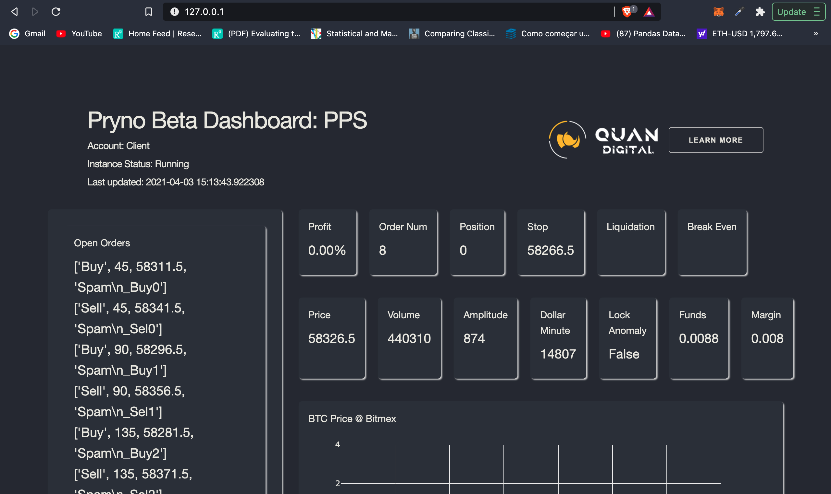Expand hidden bookmarks chevron

(x=816, y=34)
